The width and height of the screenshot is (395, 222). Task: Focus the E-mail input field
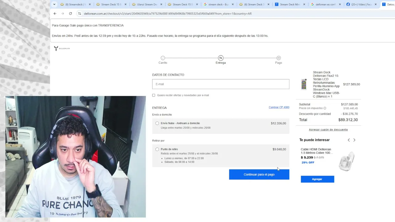pos(221,84)
